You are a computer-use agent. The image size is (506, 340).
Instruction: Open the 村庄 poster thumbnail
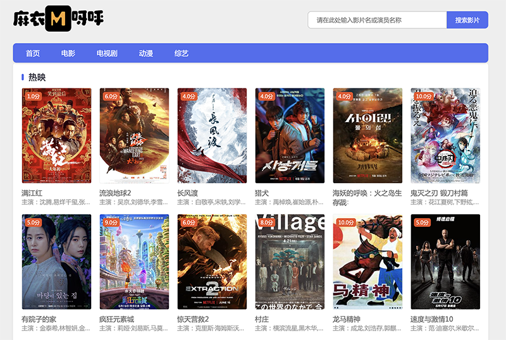click(290, 262)
